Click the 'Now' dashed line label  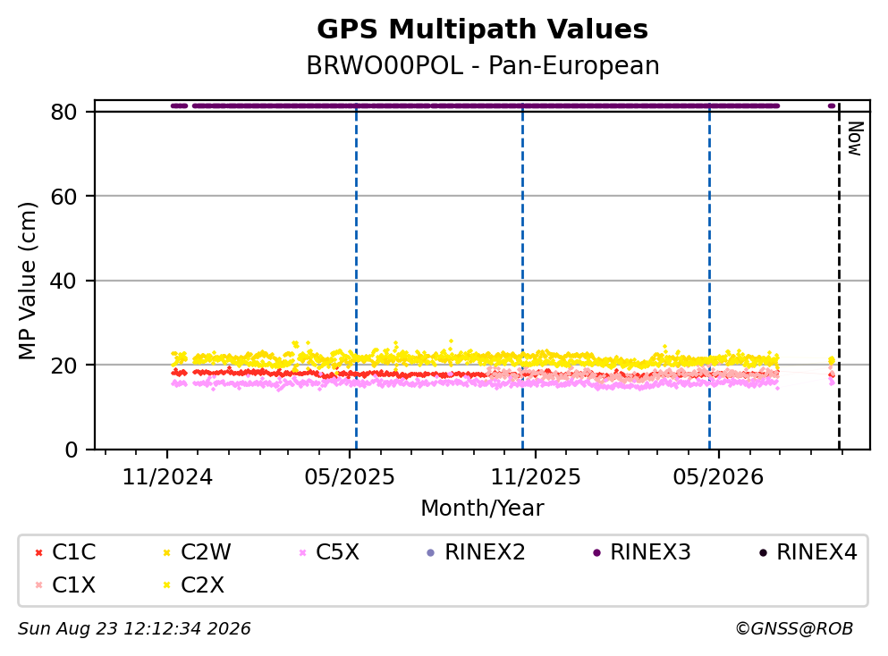click(855, 139)
